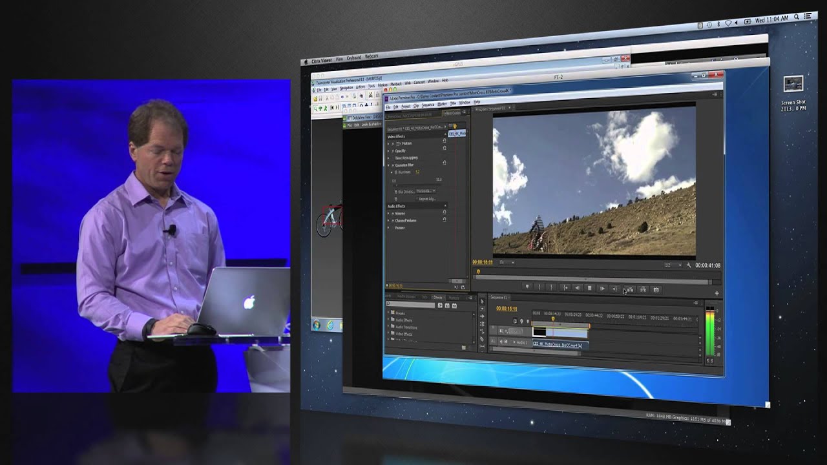
Task: Open the File menu in Adobe Premiere Pro
Action: point(388,106)
